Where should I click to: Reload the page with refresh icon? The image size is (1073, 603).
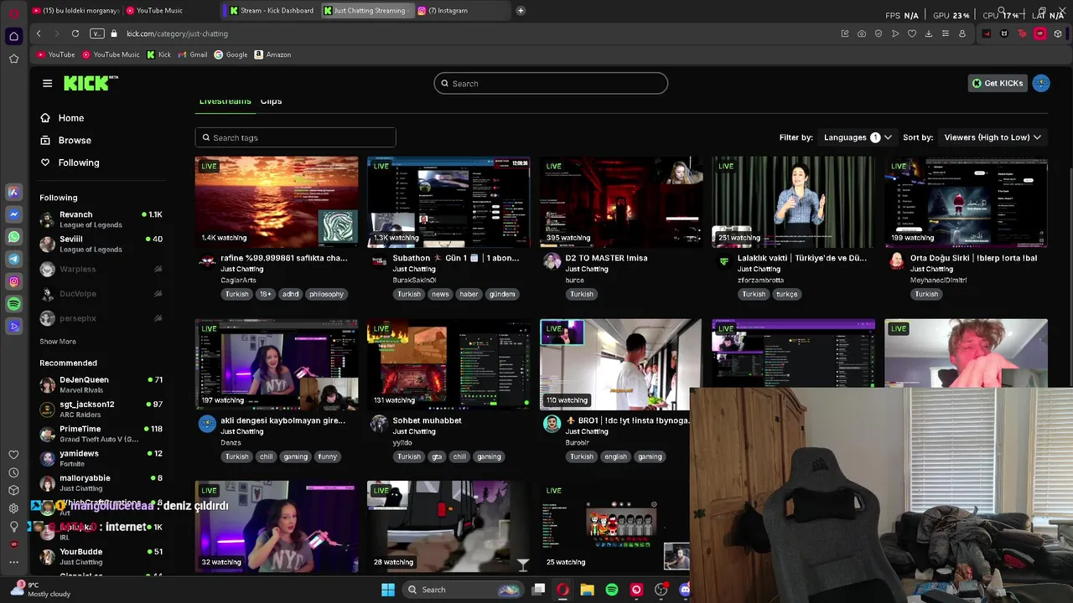[75, 33]
